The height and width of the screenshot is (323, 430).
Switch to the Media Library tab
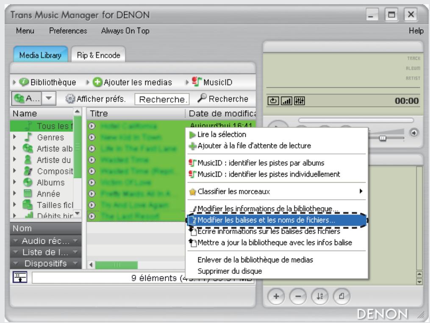pos(40,55)
